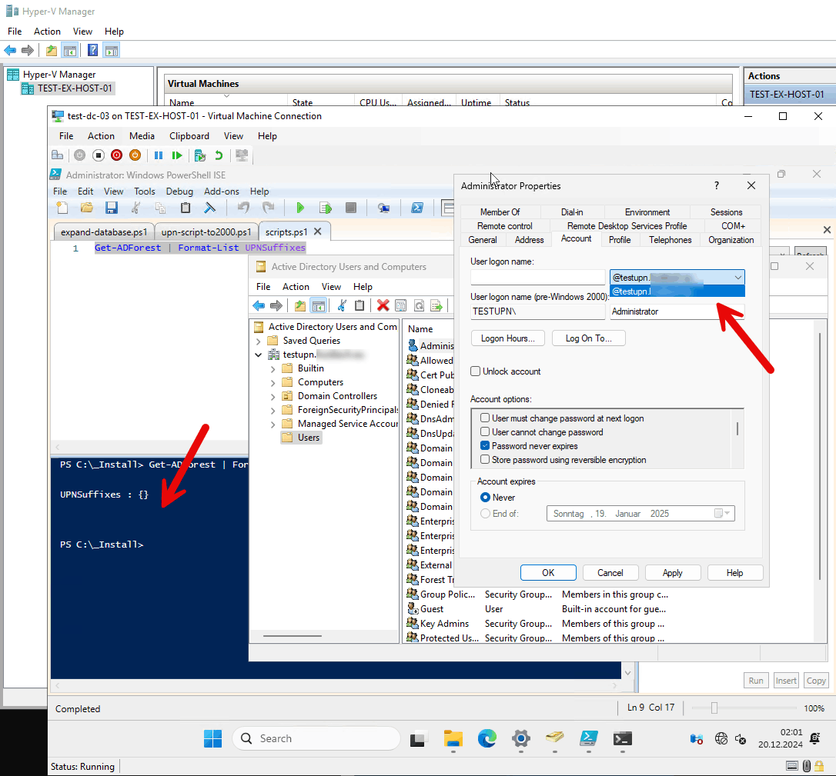This screenshot has width=836, height=776.
Task: Click Help icon in Hyper-V Manager toolbar
Action: coord(93,50)
